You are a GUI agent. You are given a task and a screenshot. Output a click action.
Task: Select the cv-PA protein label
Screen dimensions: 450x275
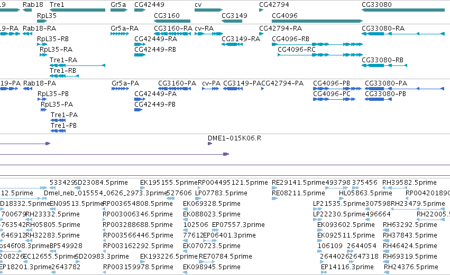click(211, 83)
